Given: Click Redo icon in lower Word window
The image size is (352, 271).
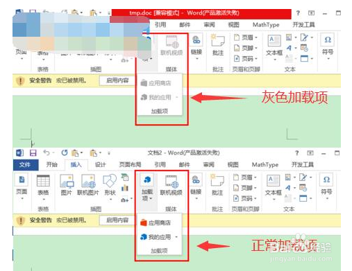Looking at the screenshot, I should (65, 152).
